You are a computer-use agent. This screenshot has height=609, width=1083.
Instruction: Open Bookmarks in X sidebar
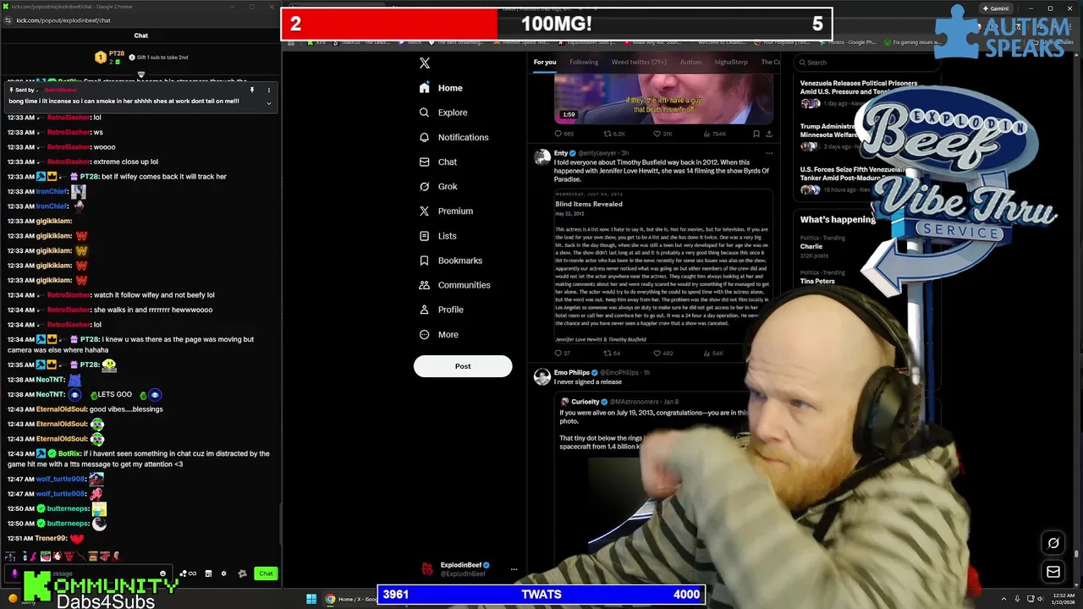click(x=450, y=261)
